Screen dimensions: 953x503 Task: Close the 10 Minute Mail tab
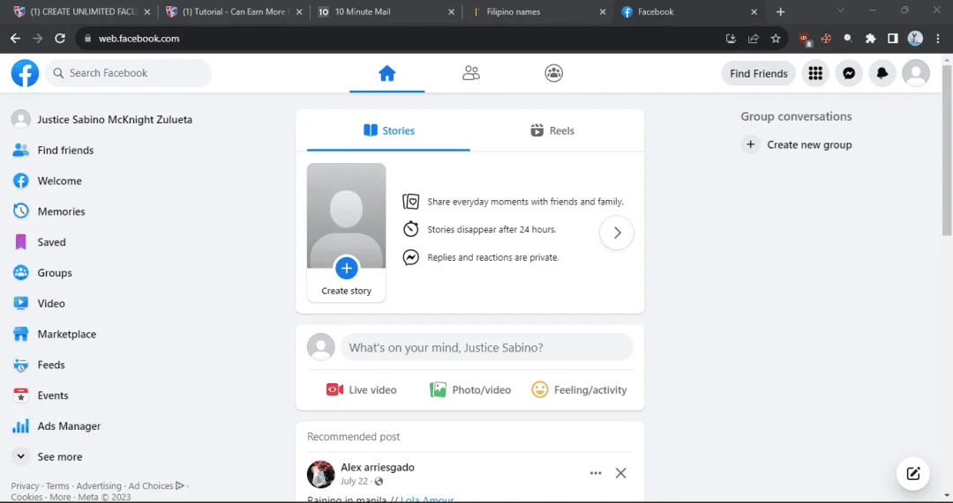(x=451, y=11)
